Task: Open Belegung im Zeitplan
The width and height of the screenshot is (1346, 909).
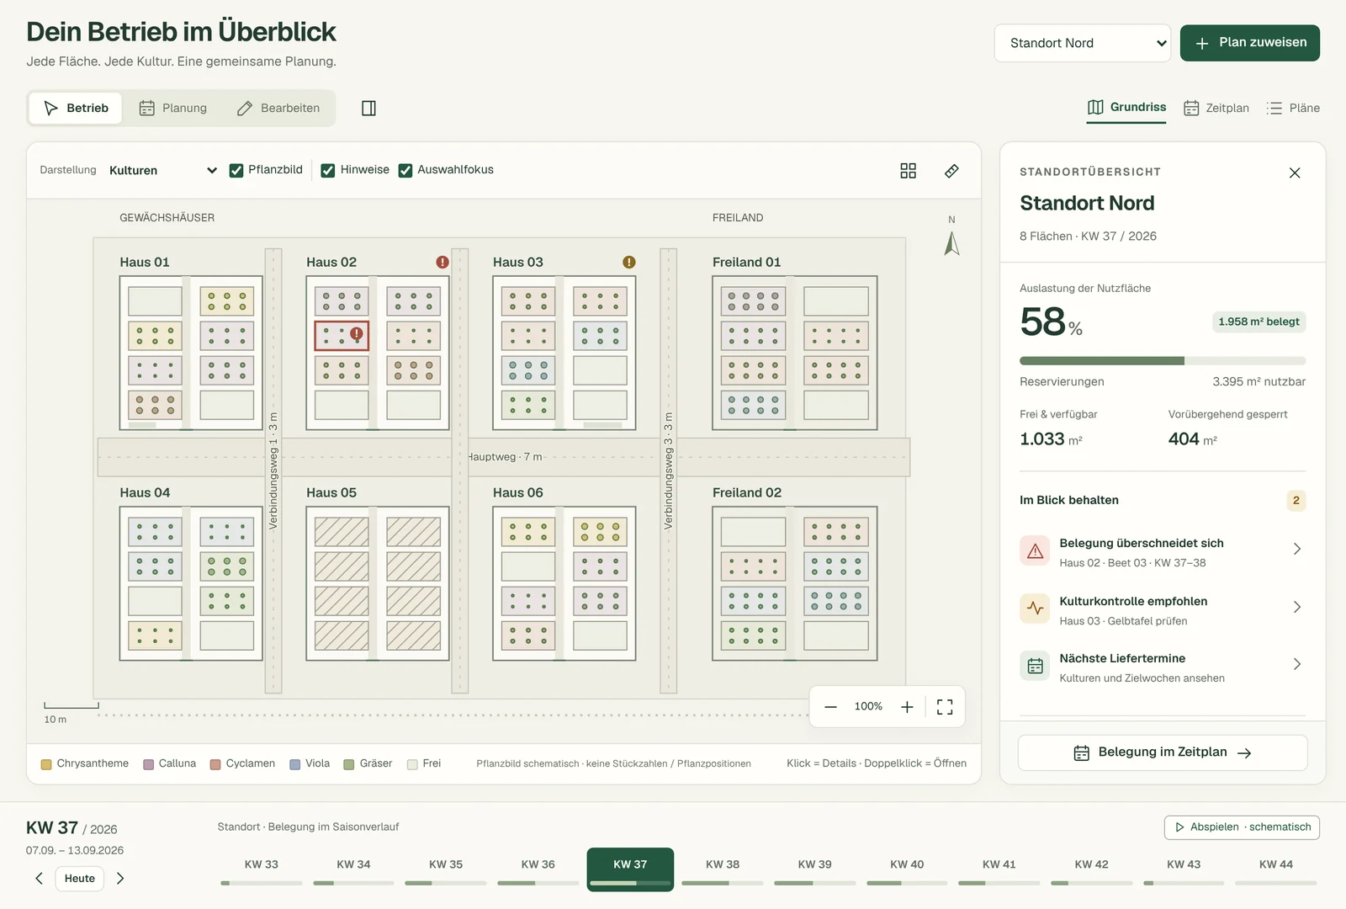Action: point(1163,752)
